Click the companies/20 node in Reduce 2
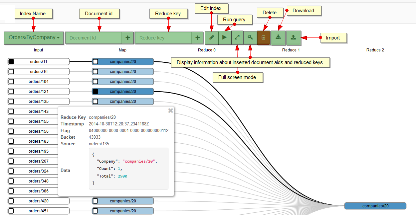Screen dimensions: 416x215 (x=375, y=206)
